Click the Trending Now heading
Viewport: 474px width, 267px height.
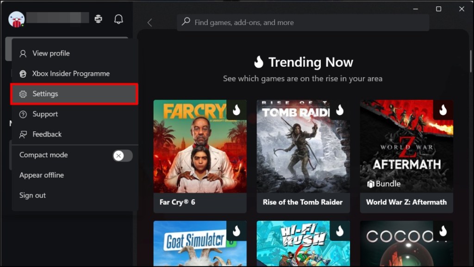click(x=311, y=62)
